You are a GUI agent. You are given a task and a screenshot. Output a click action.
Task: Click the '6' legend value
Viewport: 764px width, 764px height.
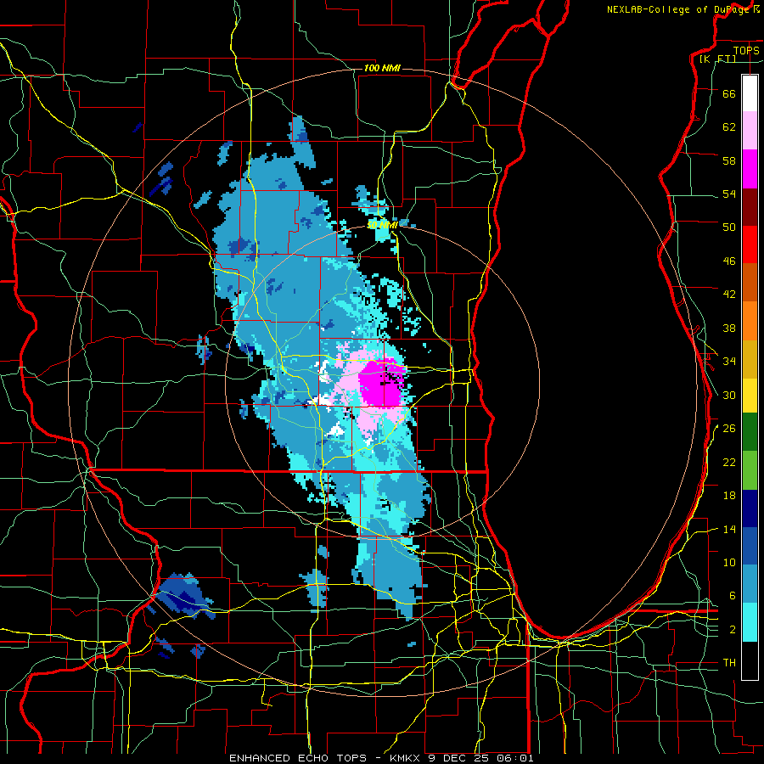pos(732,595)
